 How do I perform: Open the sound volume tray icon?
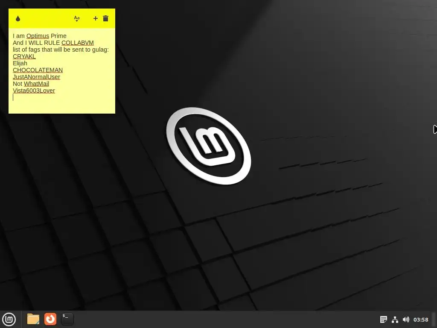tap(406, 319)
